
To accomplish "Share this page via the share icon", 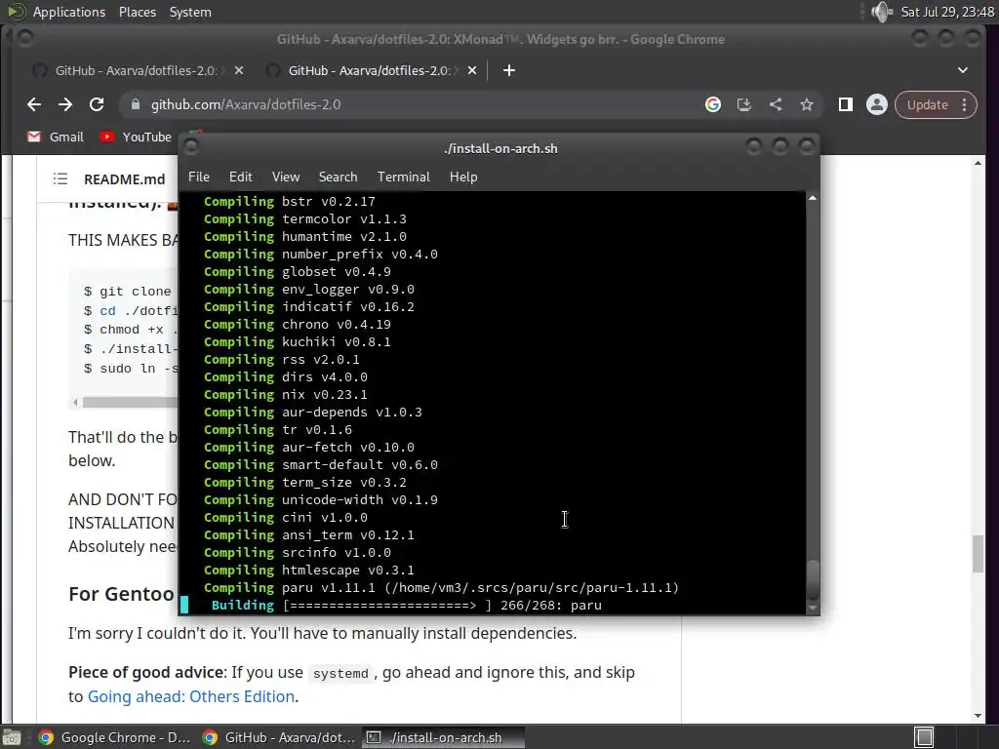I will [x=776, y=104].
